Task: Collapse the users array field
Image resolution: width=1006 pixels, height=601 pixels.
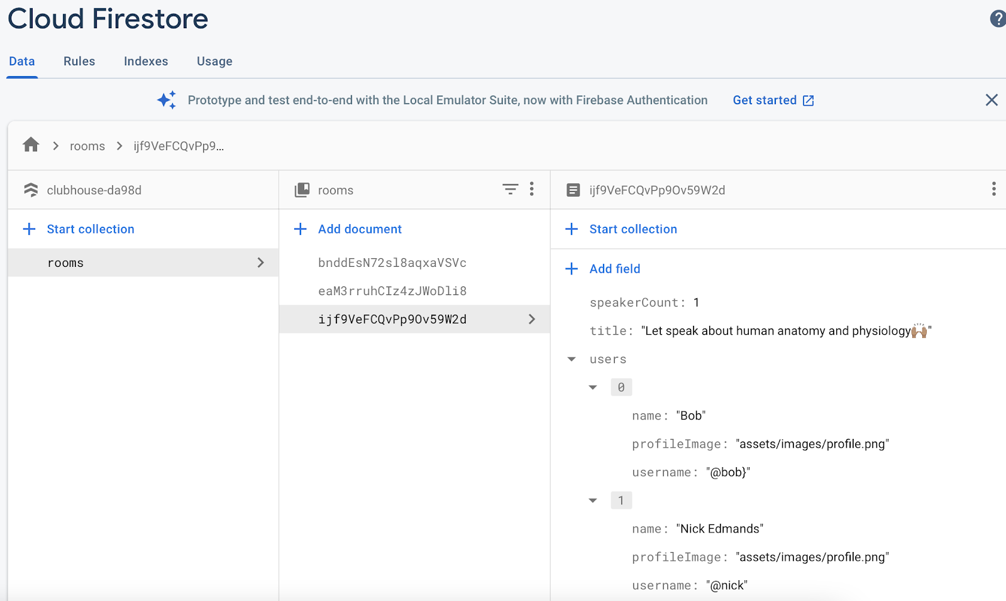Action: [572, 359]
